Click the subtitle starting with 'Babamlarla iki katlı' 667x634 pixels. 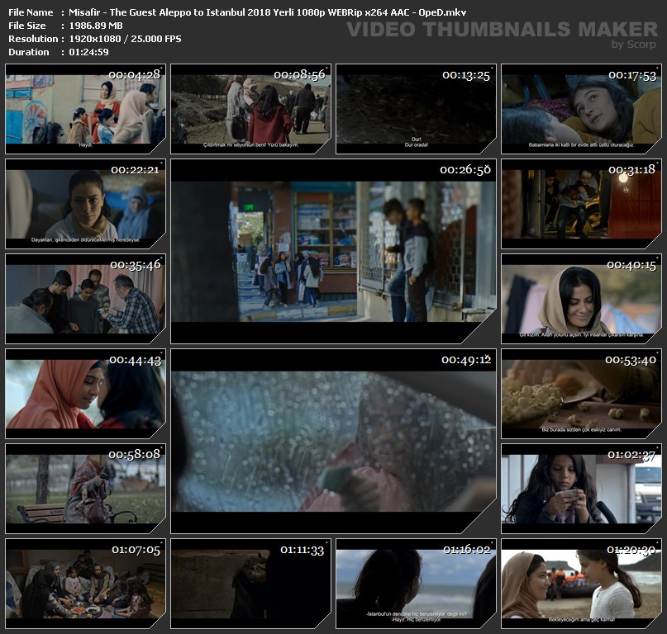(582, 145)
